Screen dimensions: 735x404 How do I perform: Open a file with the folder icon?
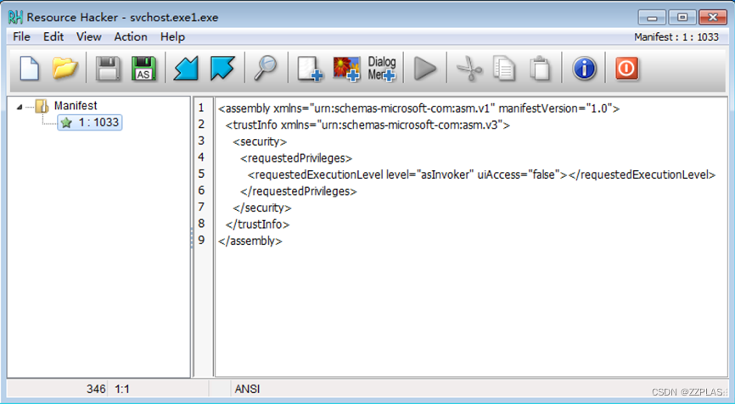[65, 69]
